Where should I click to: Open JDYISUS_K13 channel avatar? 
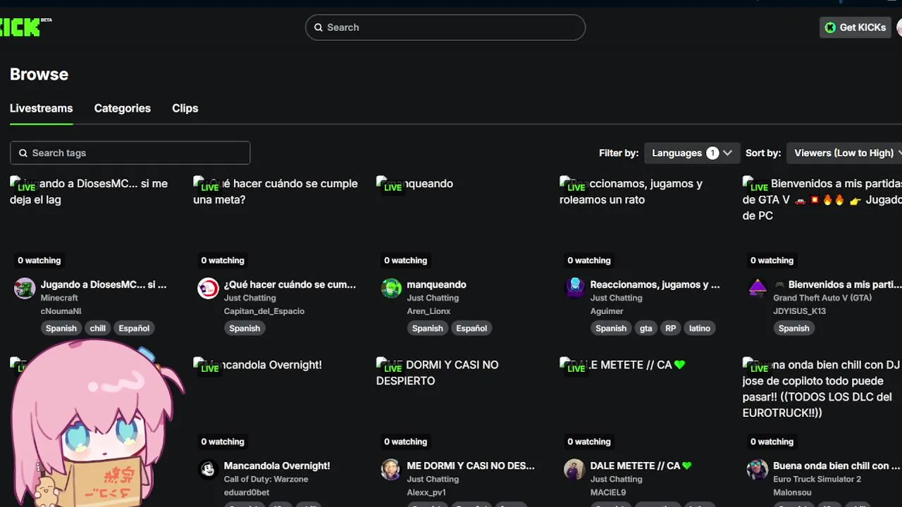point(758,287)
